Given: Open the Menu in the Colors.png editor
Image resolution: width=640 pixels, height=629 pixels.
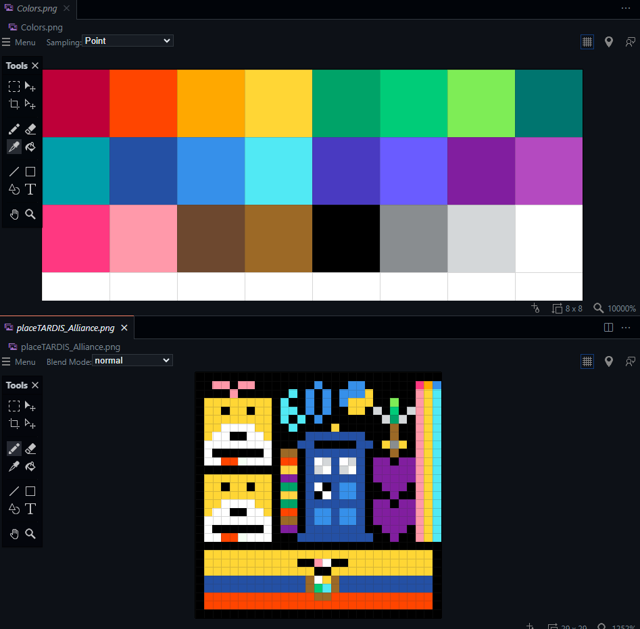Looking at the screenshot, I should 19,43.
